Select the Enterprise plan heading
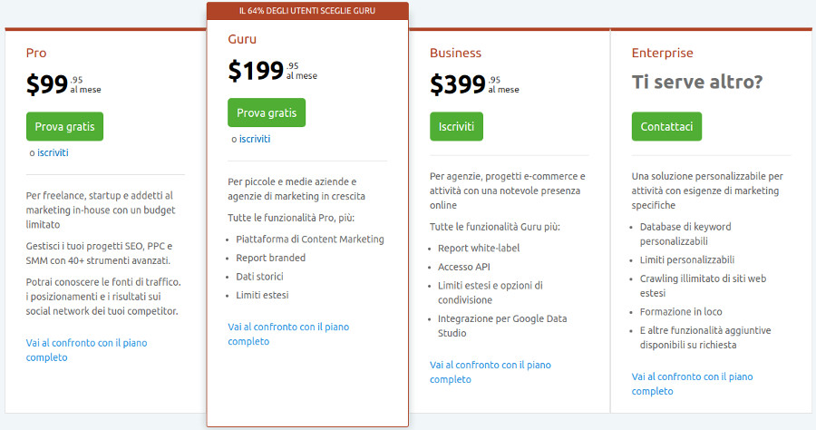The image size is (816, 430). pos(662,54)
